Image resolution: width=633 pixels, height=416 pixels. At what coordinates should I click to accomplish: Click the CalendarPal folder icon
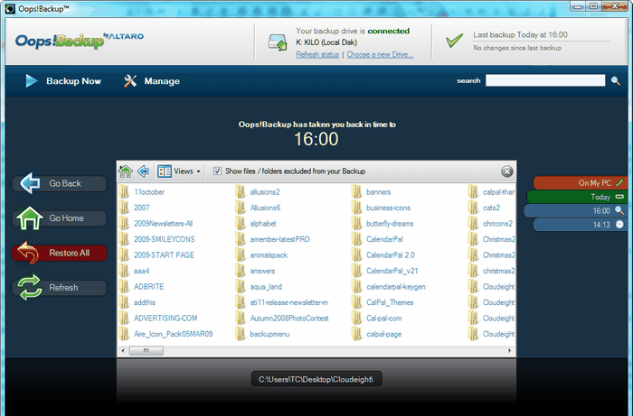356,239
